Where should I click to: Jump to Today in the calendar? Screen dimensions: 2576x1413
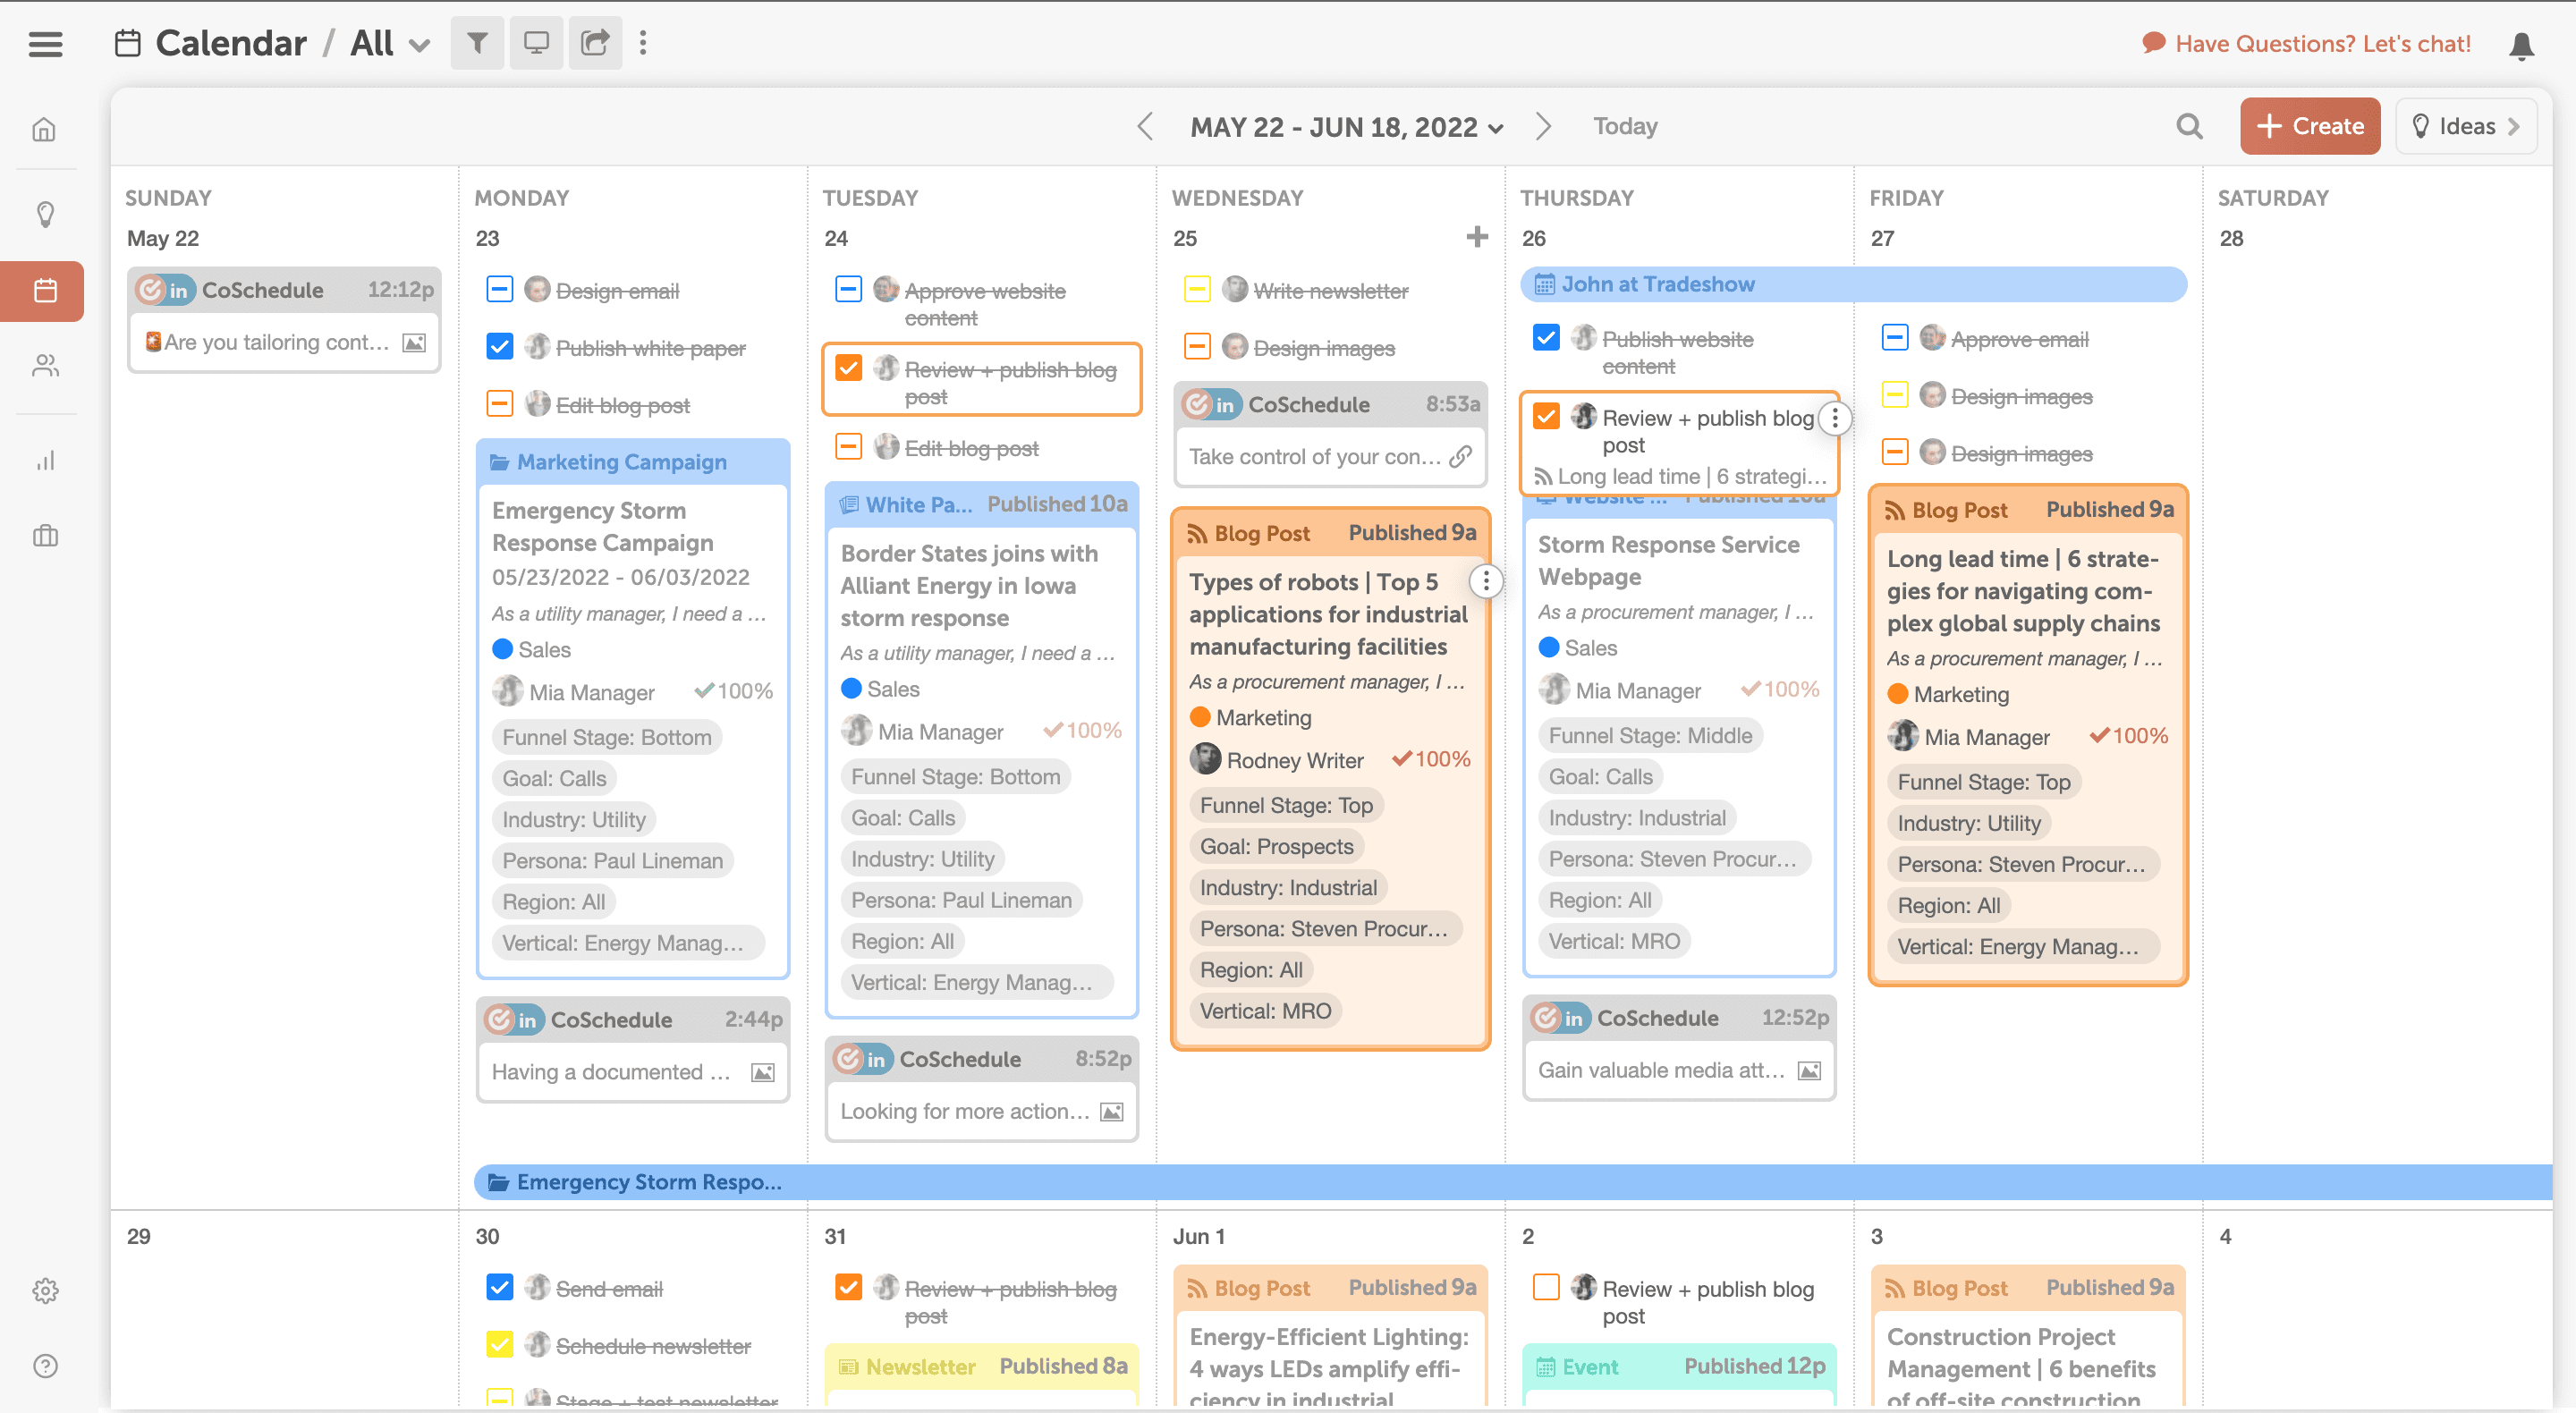point(1625,126)
